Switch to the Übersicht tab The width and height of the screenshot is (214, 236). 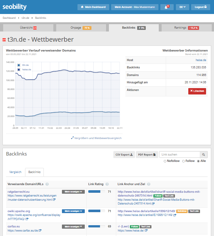pos(28,28)
